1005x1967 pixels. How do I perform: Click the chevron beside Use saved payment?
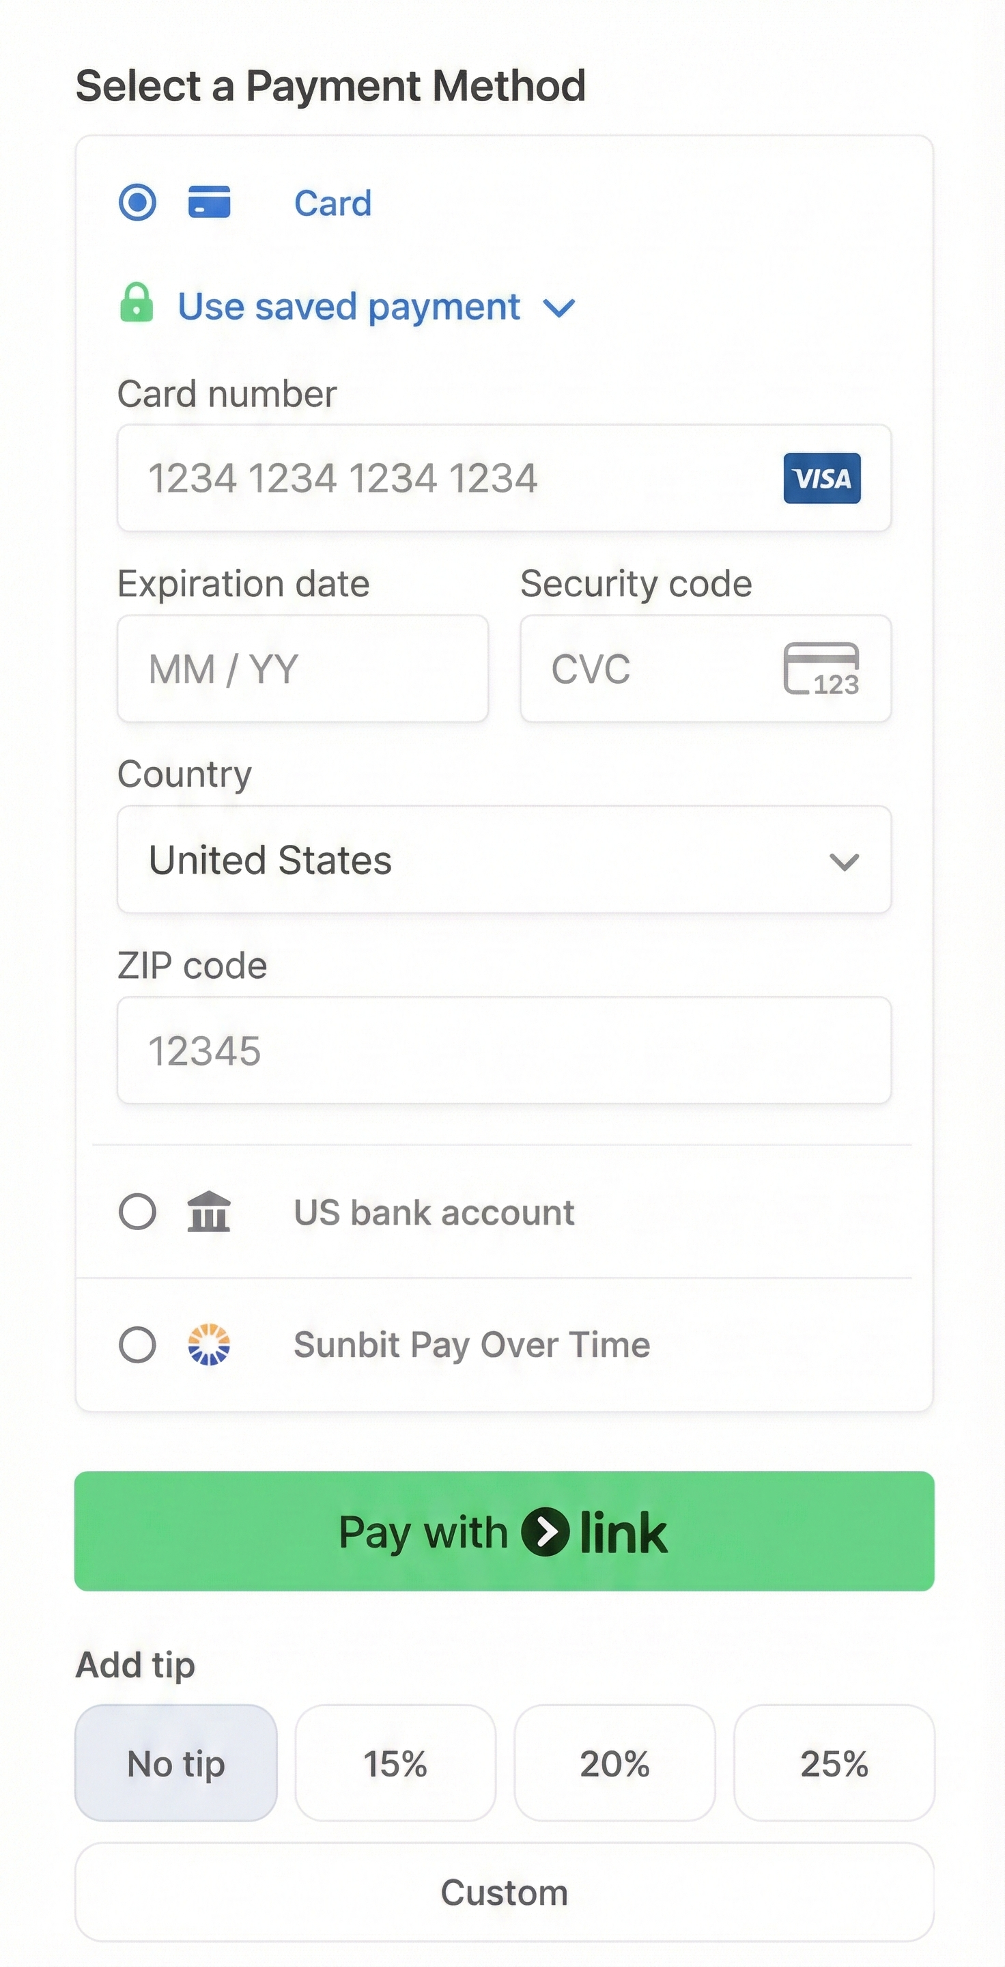[x=559, y=308]
